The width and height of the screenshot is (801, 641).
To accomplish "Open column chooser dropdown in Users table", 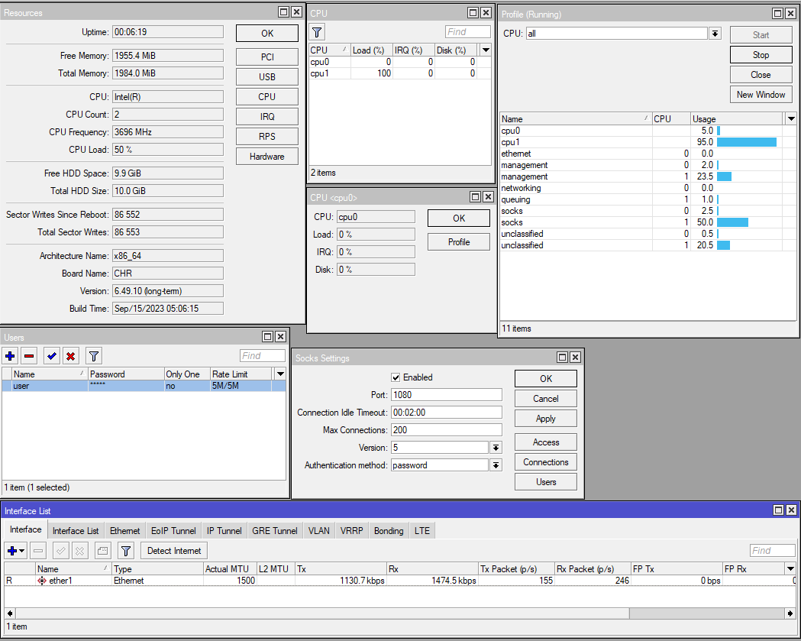I will [280, 374].
